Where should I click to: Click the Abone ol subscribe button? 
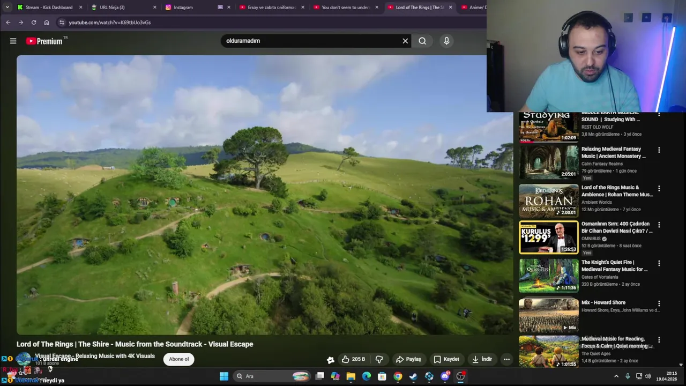(179, 359)
